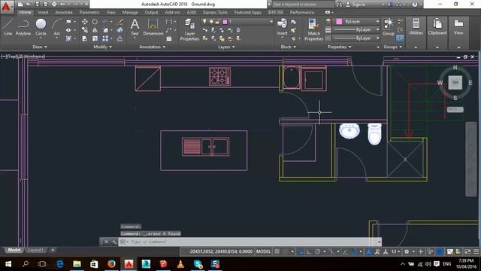Expand the Annotation panel
This screenshot has width=481, height=271.
point(152,47)
